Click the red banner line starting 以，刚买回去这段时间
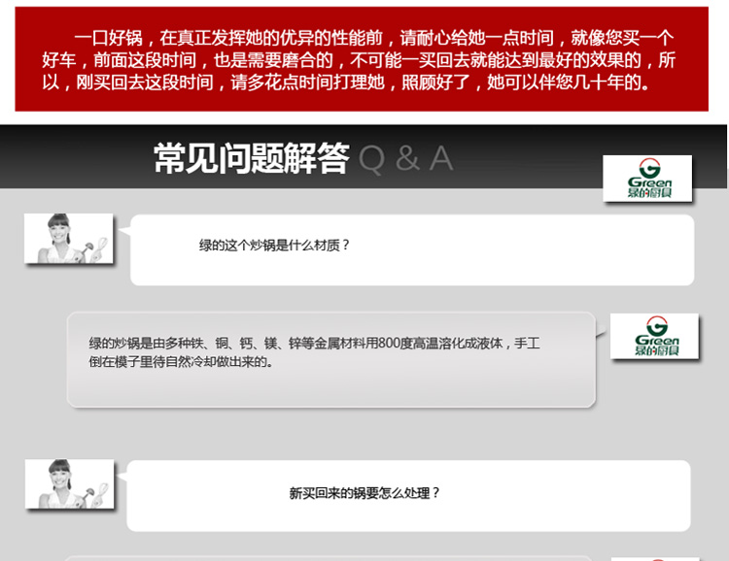Screen dimensions: 729x561 [x=346, y=82]
